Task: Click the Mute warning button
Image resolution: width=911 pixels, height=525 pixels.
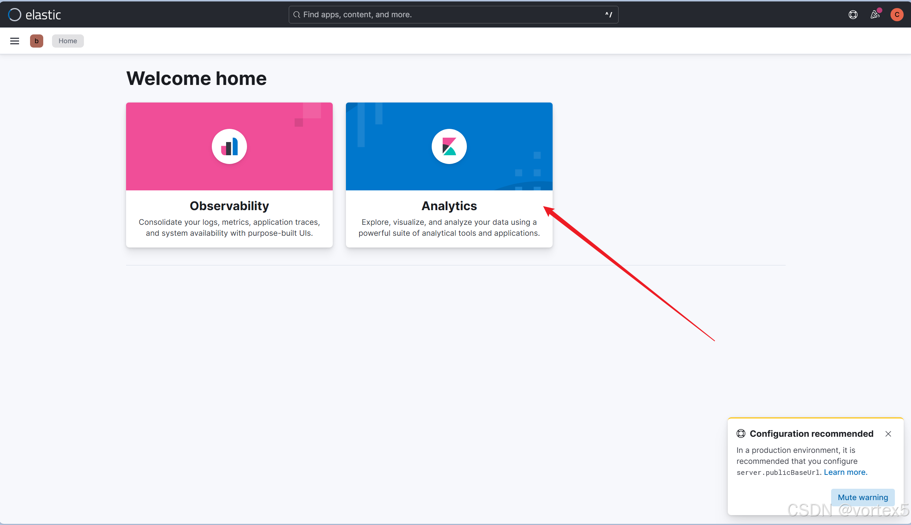Action: (x=863, y=498)
